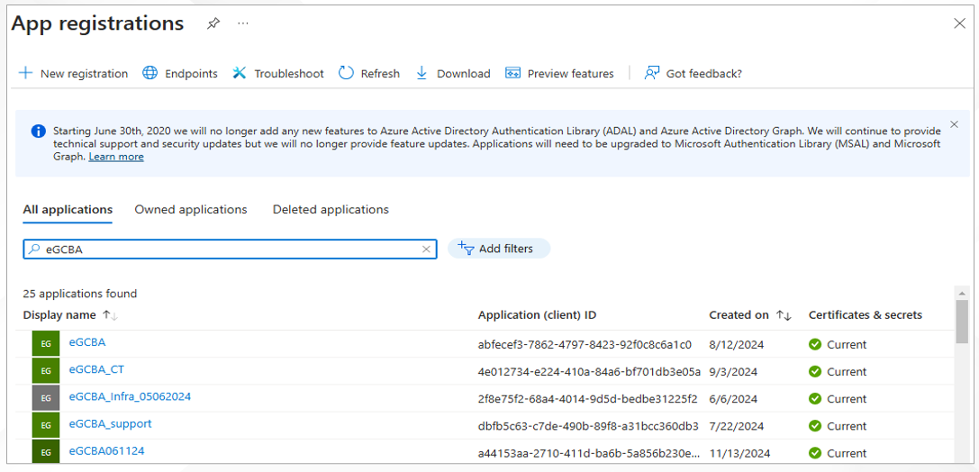
Task: Click the Application (client) ID column header
Action: coord(537,315)
